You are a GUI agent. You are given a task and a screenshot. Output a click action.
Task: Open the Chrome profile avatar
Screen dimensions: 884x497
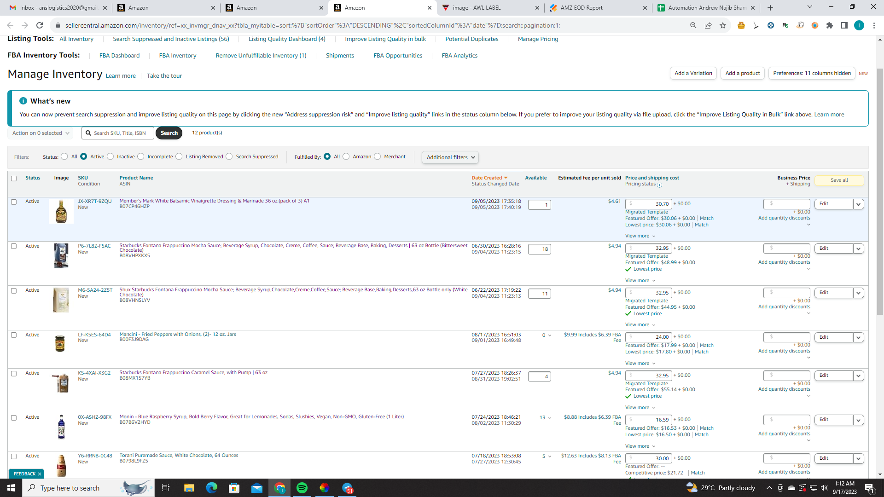coord(859,25)
